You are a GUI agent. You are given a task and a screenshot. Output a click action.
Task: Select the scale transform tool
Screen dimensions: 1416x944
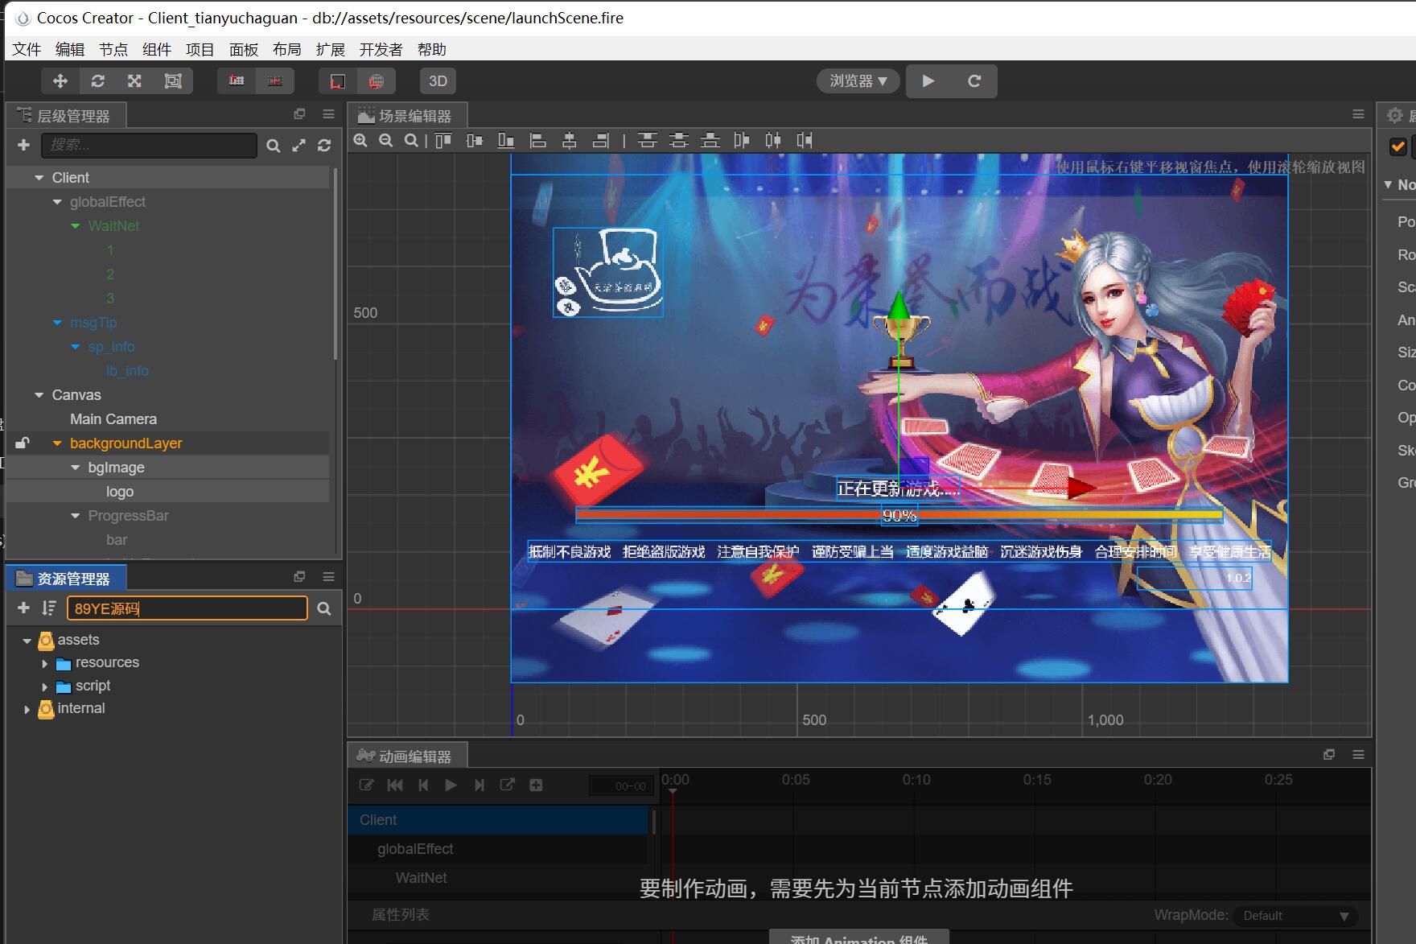tap(135, 81)
